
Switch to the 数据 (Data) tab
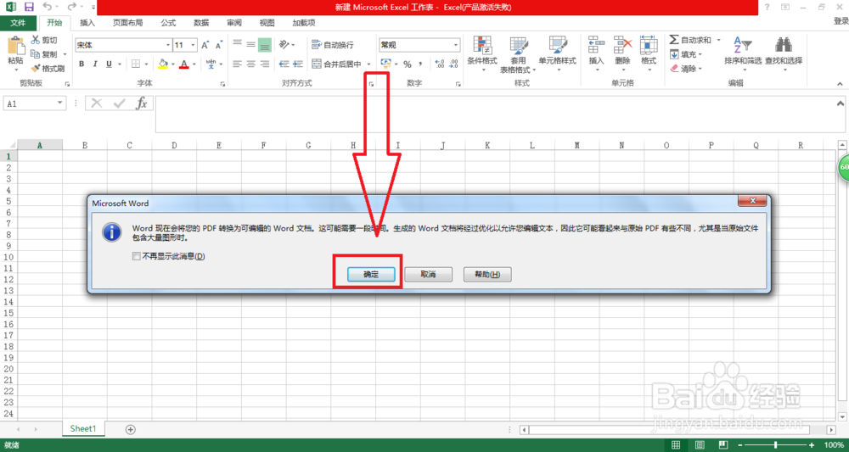[x=201, y=23]
